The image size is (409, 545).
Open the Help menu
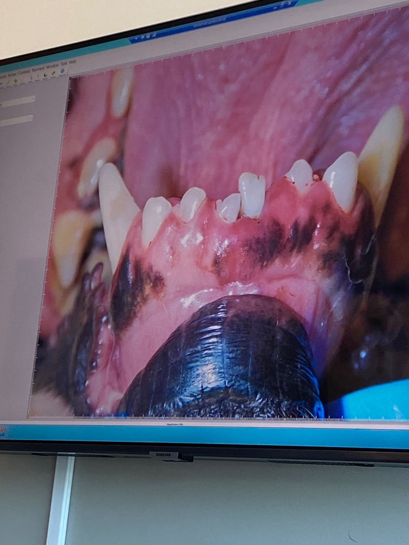pyautogui.click(x=73, y=61)
